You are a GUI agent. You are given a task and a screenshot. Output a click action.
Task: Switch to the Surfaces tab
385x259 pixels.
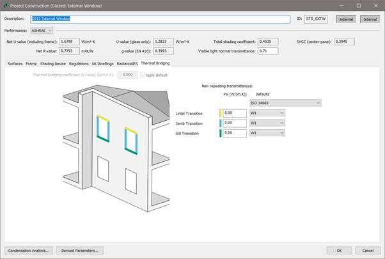[x=15, y=64]
